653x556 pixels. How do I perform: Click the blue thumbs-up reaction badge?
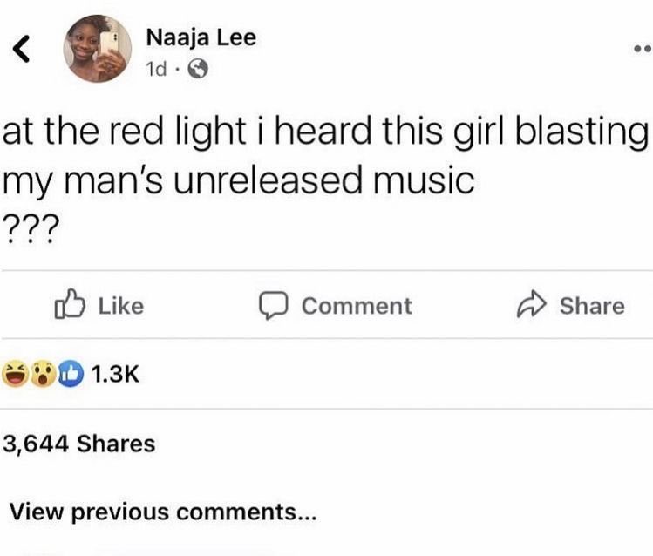pyautogui.click(x=71, y=373)
